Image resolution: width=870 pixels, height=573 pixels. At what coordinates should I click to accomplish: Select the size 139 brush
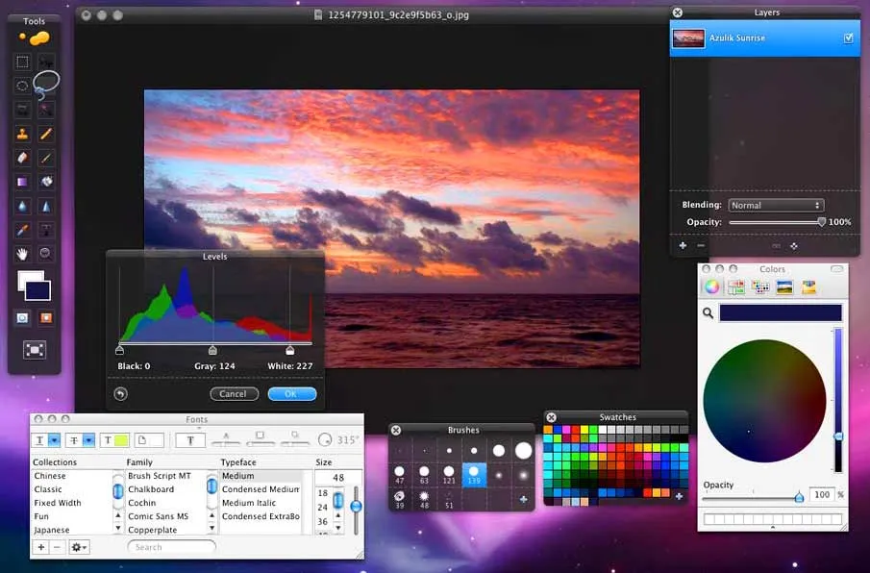pos(473,474)
